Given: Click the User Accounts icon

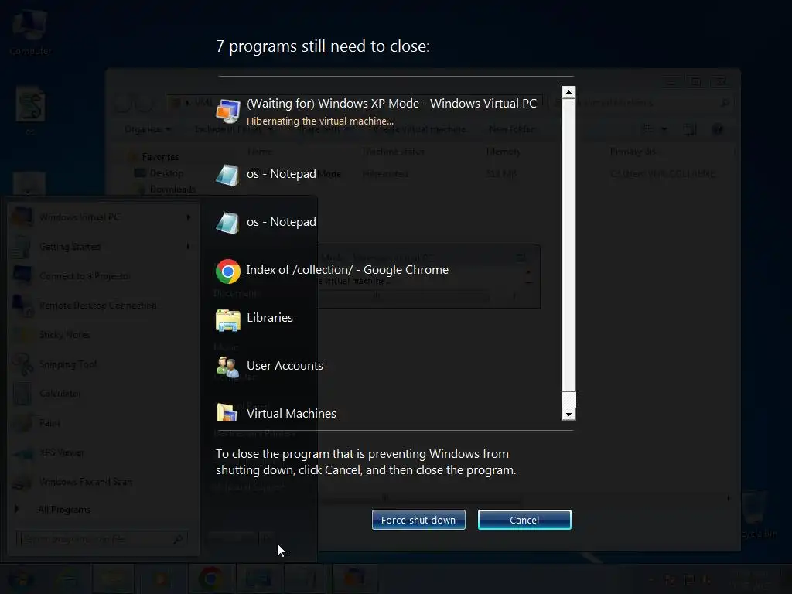Looking at the screenshot, I should tap(228, 367).
